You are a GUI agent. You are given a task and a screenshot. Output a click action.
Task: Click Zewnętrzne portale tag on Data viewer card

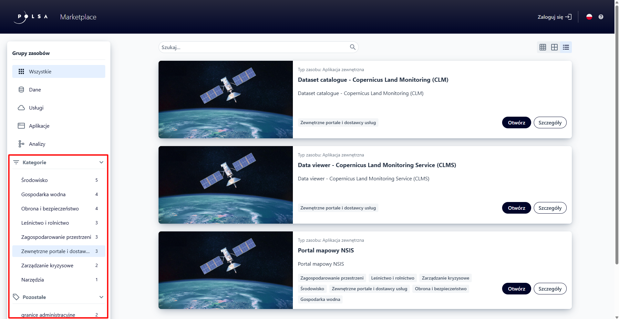[x=338, y=208]
